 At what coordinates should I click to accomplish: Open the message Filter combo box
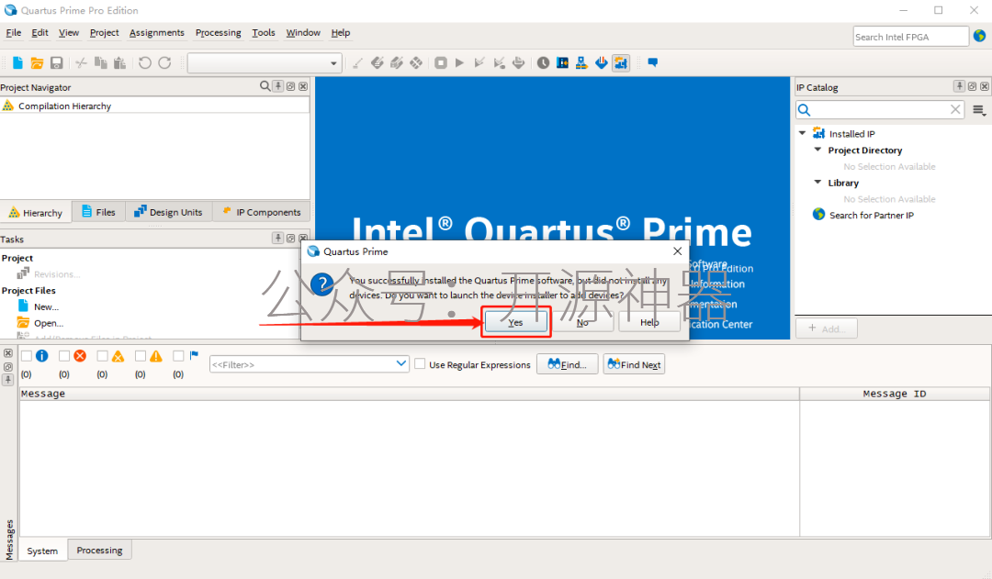point(309,364)
